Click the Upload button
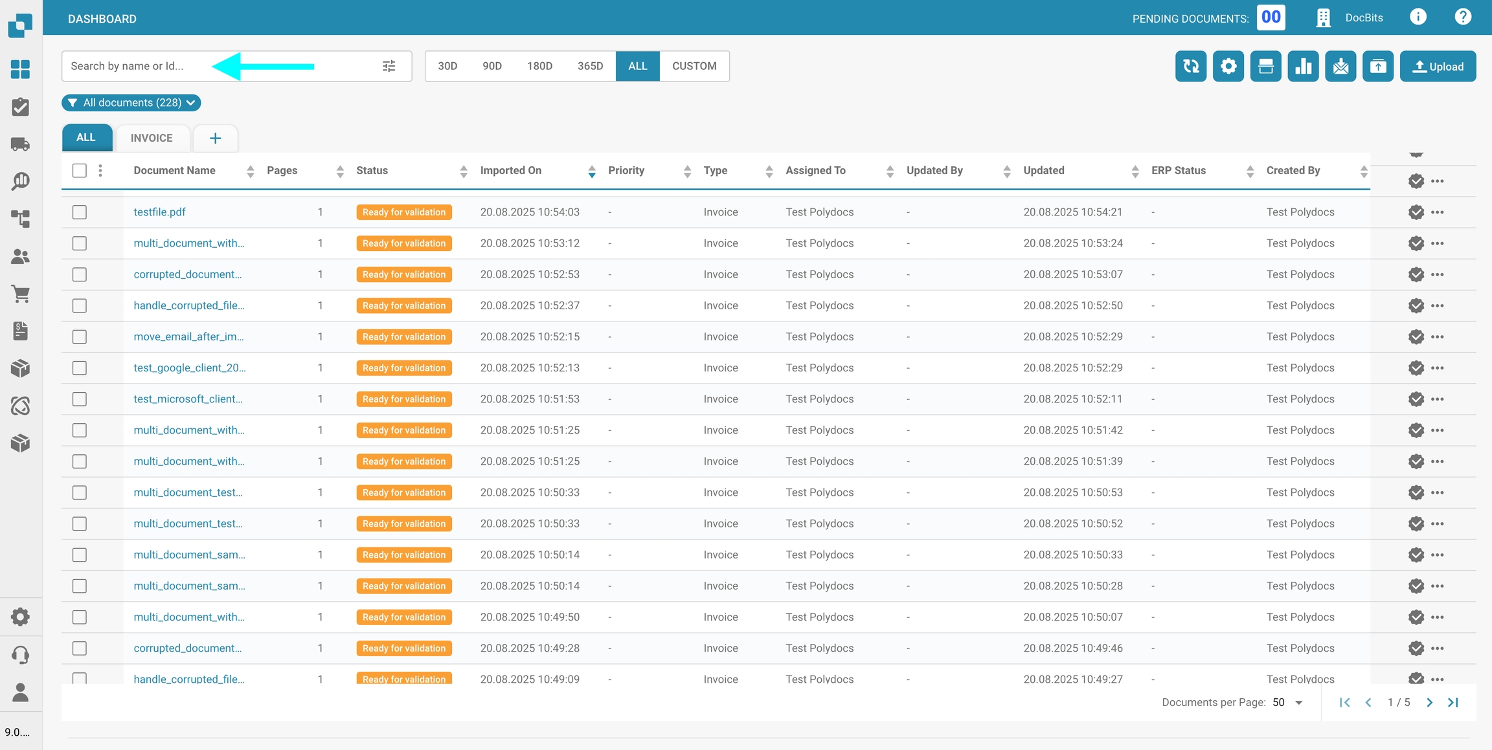This screenshot has height=750, width=1492. pos(1438,66)
